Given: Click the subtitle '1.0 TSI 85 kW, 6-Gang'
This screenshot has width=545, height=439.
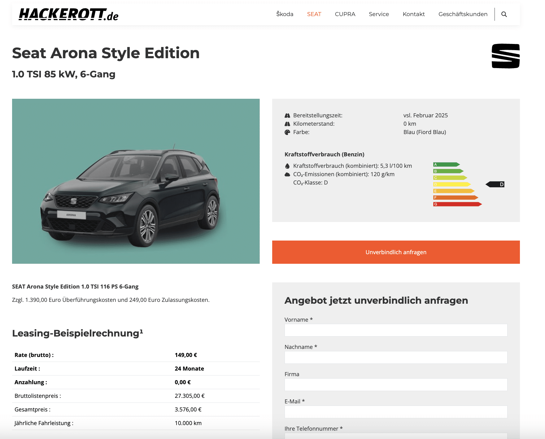Looking at the screenshot, I should [64, 74].
